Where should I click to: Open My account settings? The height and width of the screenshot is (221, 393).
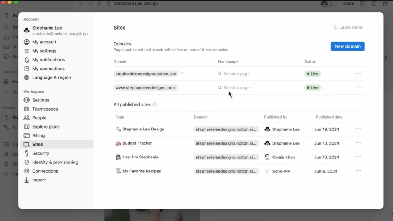coord(44,42)
